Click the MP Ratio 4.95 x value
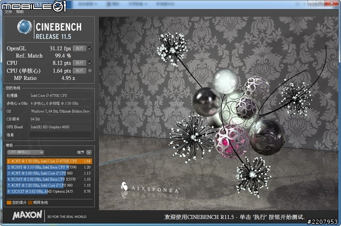Screen dimensions: 341x226 (x=68, y=78)
